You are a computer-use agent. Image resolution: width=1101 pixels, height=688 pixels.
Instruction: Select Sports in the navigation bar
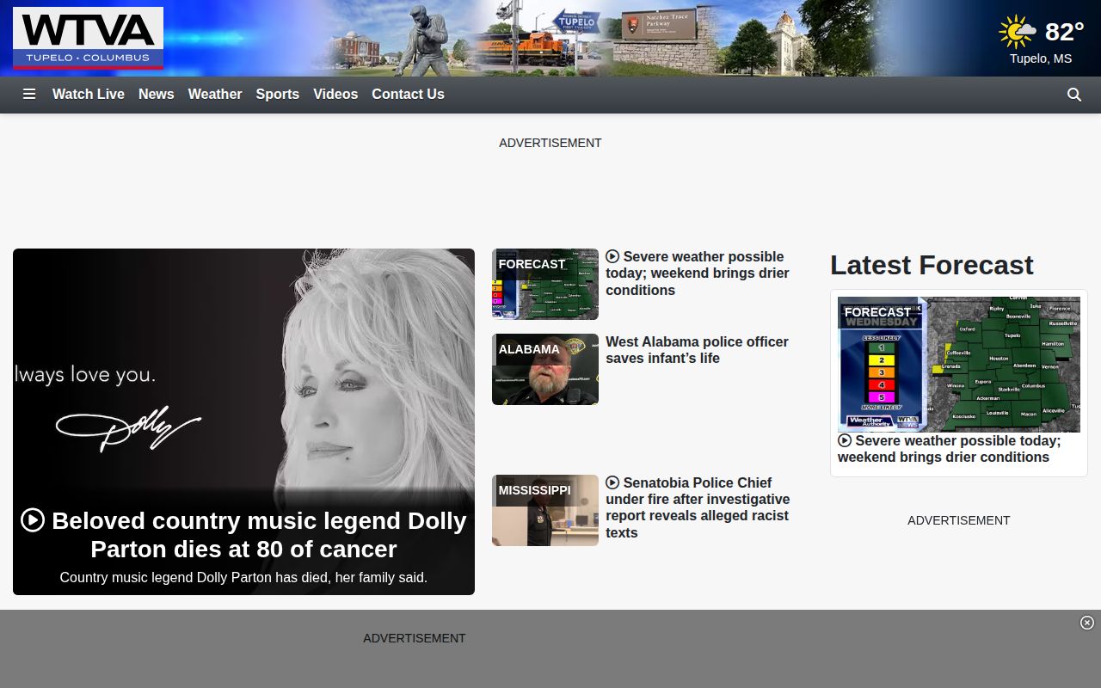tap(278, 95)
